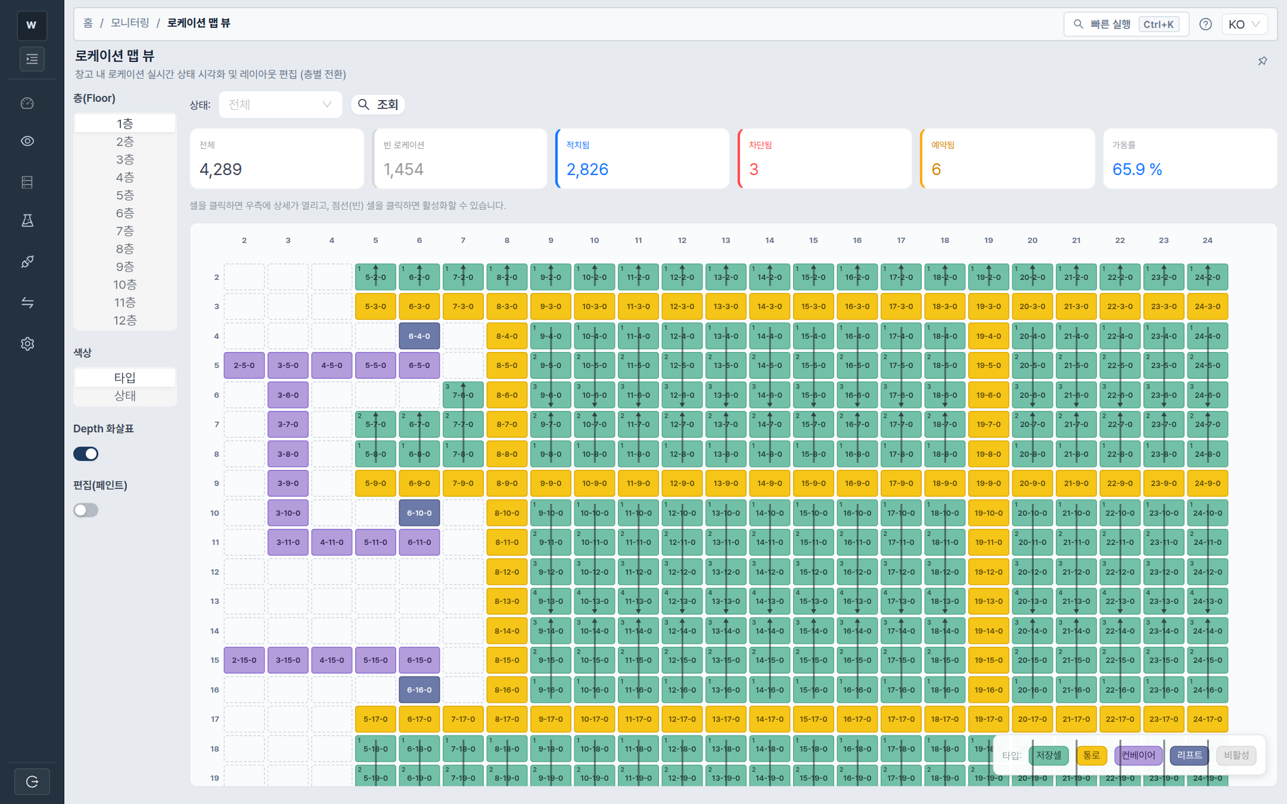Go to 홈 breadcrumb link
The height and width of the screenshot is (804, 1287).
click(88, 23)
